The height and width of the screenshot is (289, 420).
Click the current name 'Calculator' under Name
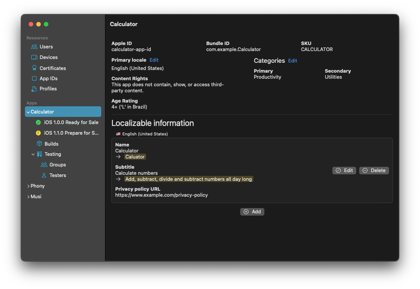(127, 151)
